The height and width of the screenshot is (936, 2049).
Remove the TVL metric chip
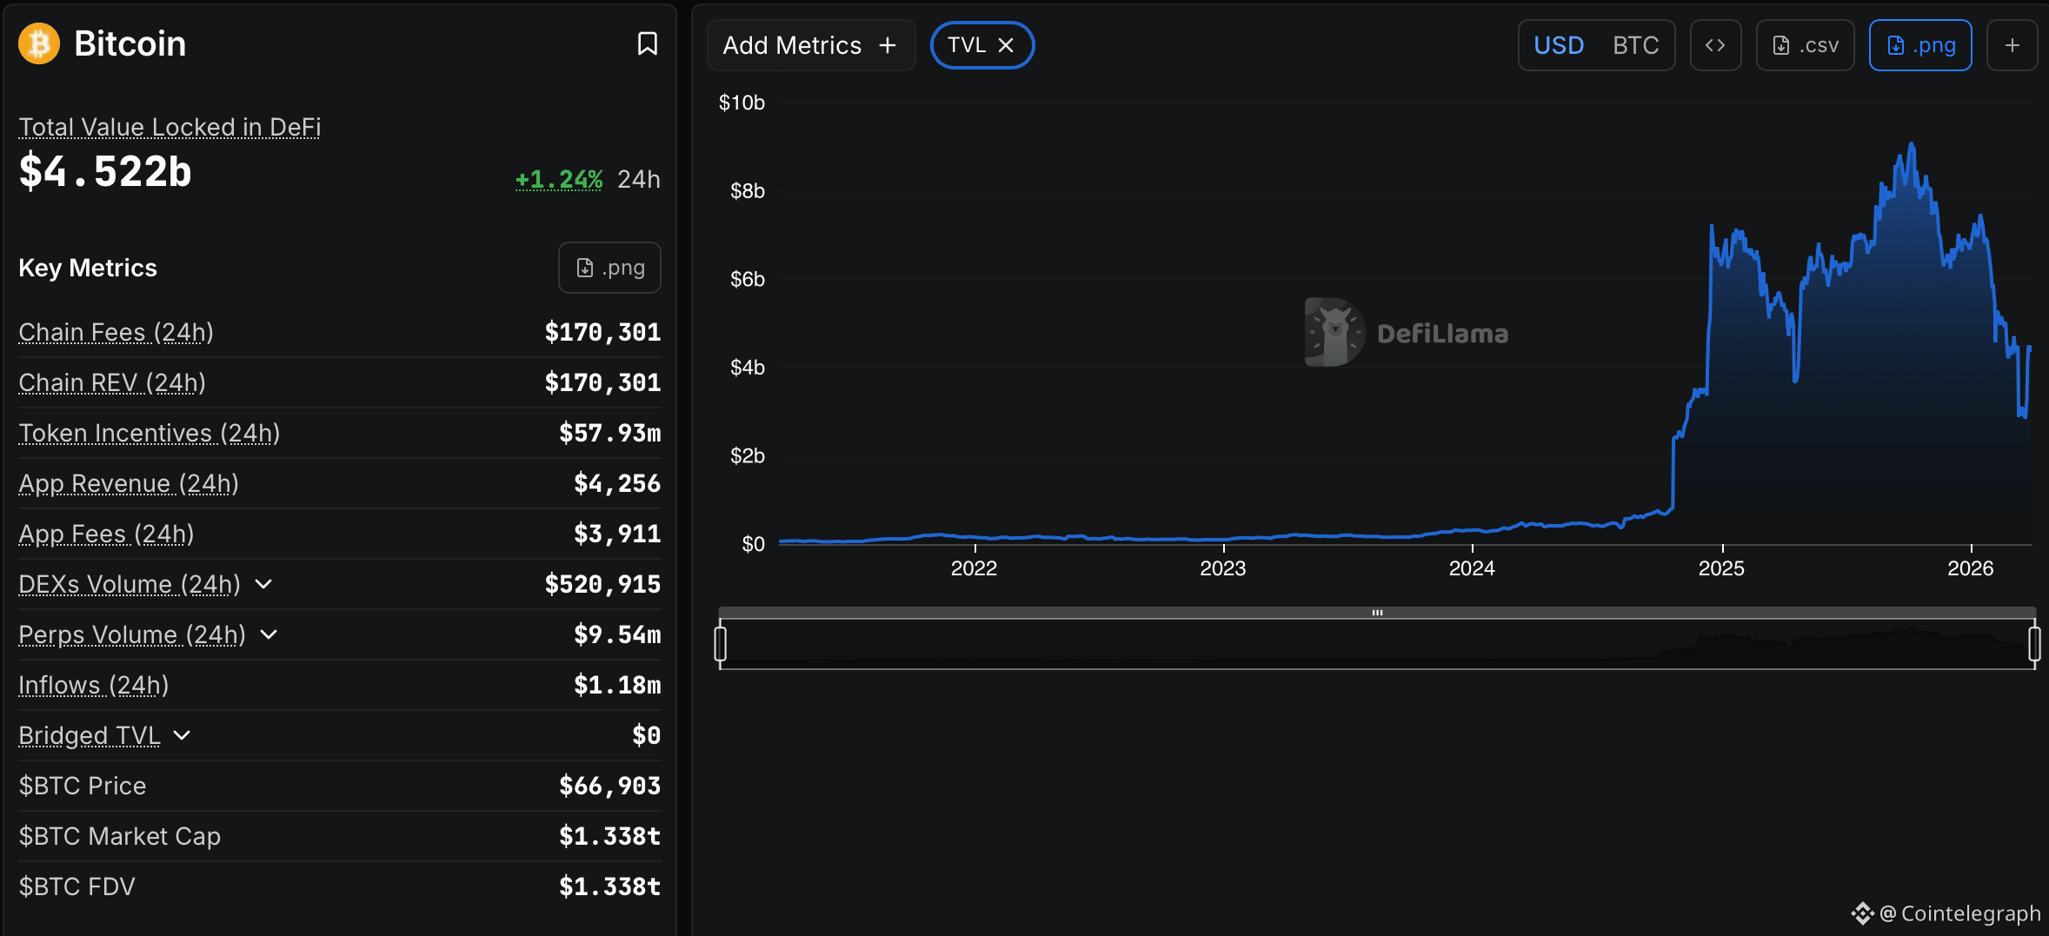coord(1006,44)
